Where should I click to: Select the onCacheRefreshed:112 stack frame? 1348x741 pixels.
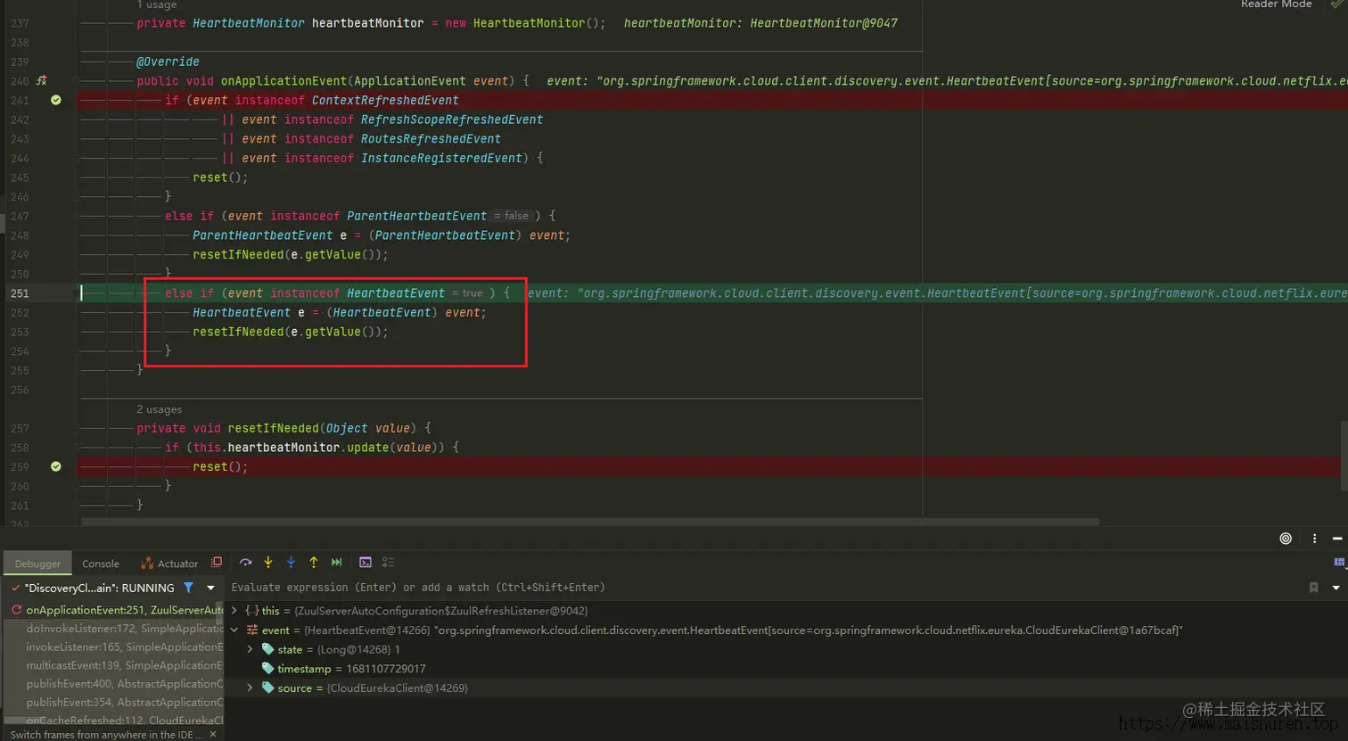(113, 719)
